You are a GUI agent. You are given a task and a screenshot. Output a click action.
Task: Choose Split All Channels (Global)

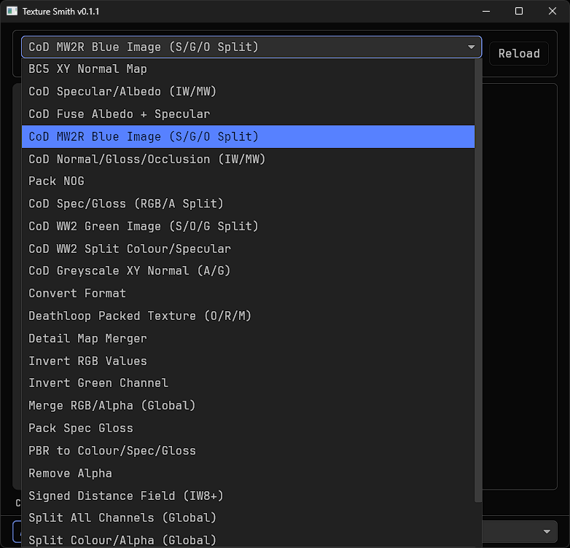[x=249, y=518]
